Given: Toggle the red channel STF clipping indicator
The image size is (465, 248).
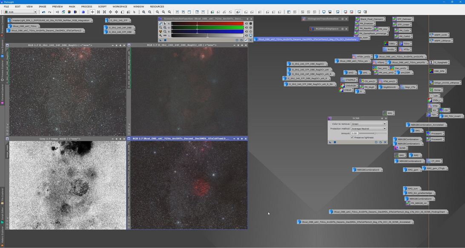Looking at the screenshot, I should pos(246,23).
